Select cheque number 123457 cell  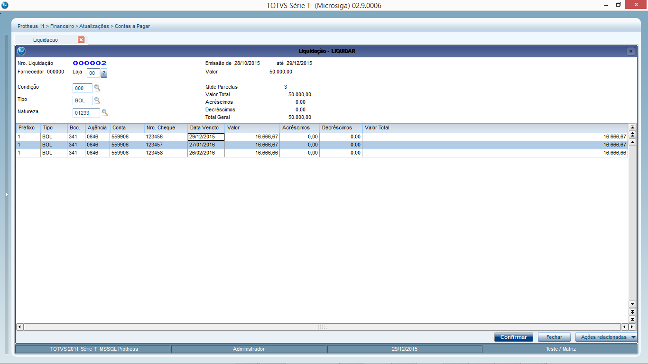166,145
